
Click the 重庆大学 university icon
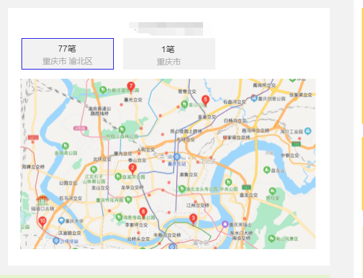pos(62,221)
